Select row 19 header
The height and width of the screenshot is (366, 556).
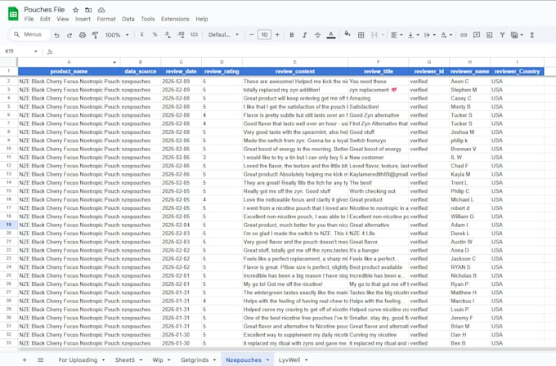[x=8, y=225]
